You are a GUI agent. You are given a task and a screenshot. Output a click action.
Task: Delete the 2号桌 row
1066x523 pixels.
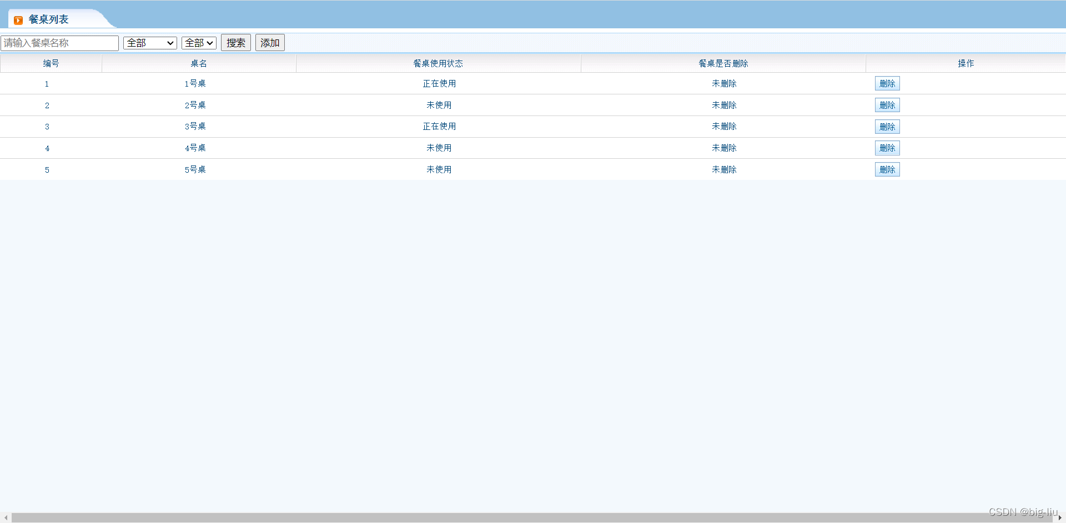pyautogui.click(x=887, y=105)
